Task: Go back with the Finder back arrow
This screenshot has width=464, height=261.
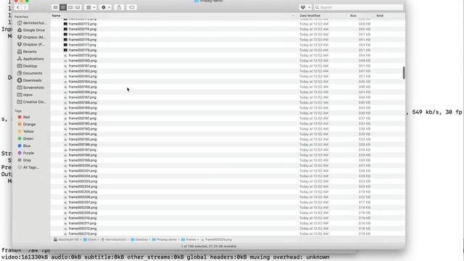Action: [17, 7]
